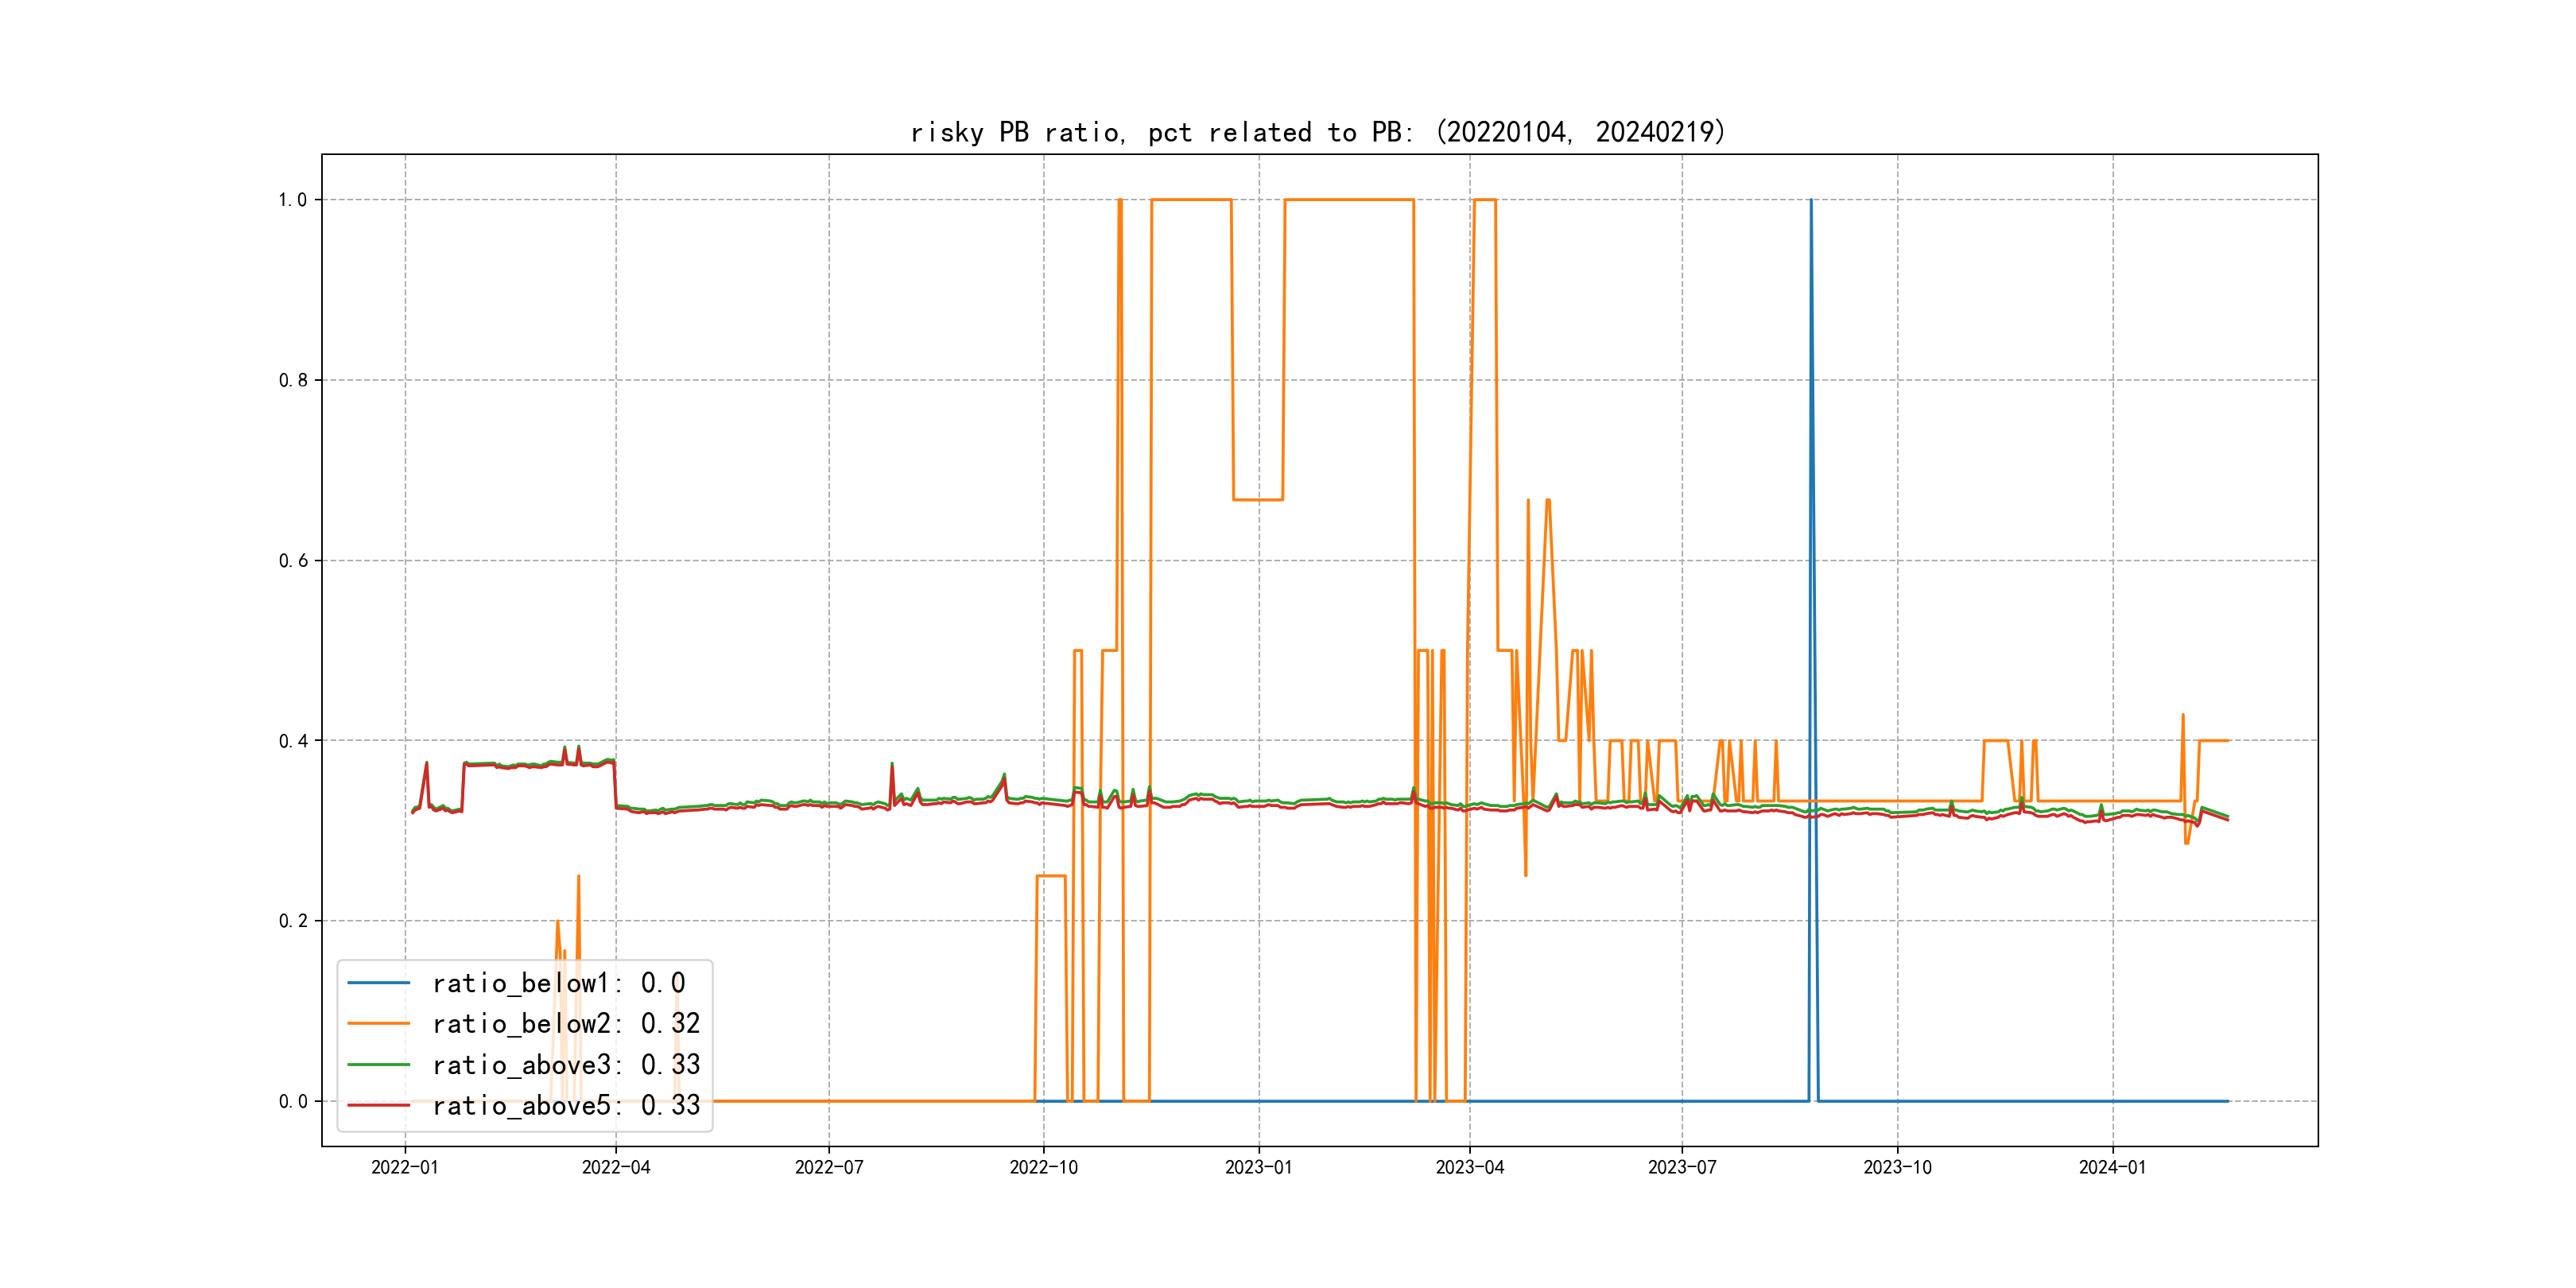Screen dimensions: 2576x1288
Task: Click the 2024-01 x-axis tick label
Action: (x=2112, y=1167)
